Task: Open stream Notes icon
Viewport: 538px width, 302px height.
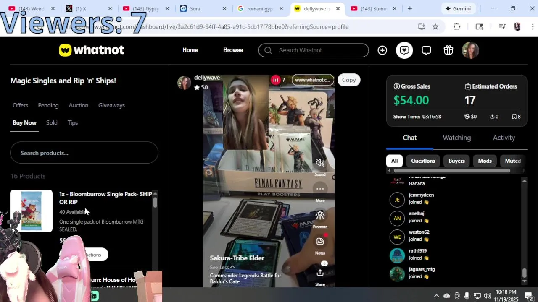Action: pos(320,242)
